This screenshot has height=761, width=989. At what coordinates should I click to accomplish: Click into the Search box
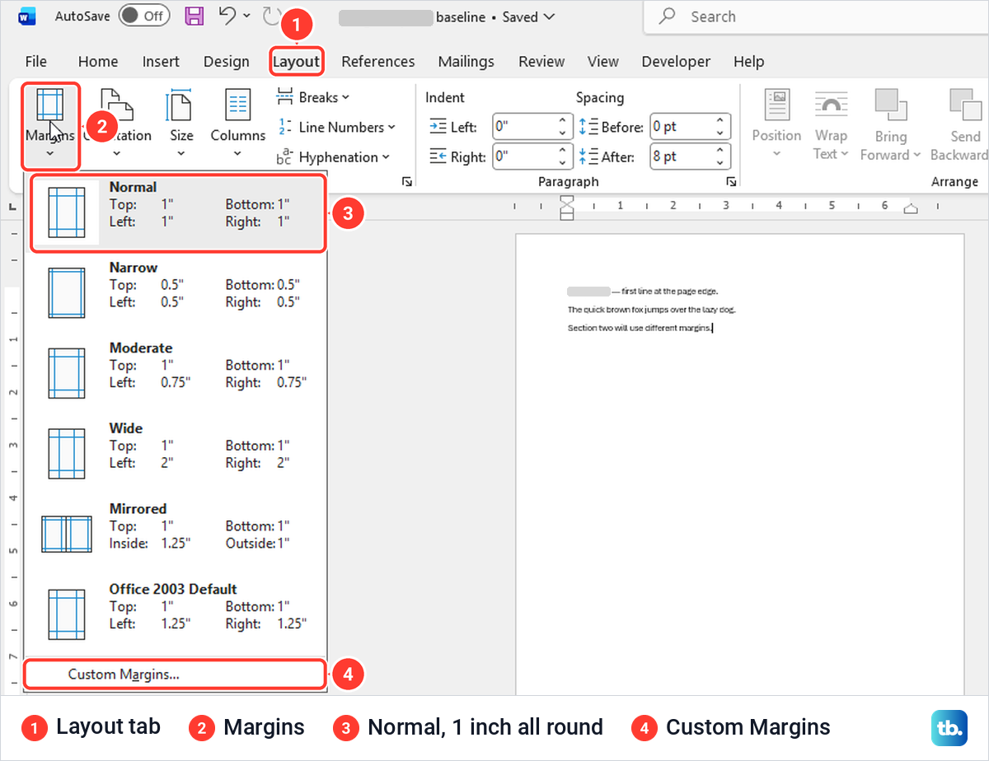pos(816,16)
